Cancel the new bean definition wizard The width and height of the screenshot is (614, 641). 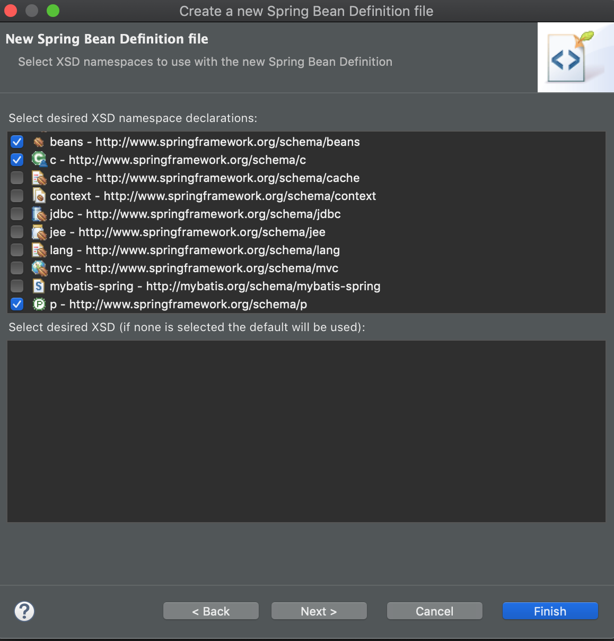coord(435,611)
